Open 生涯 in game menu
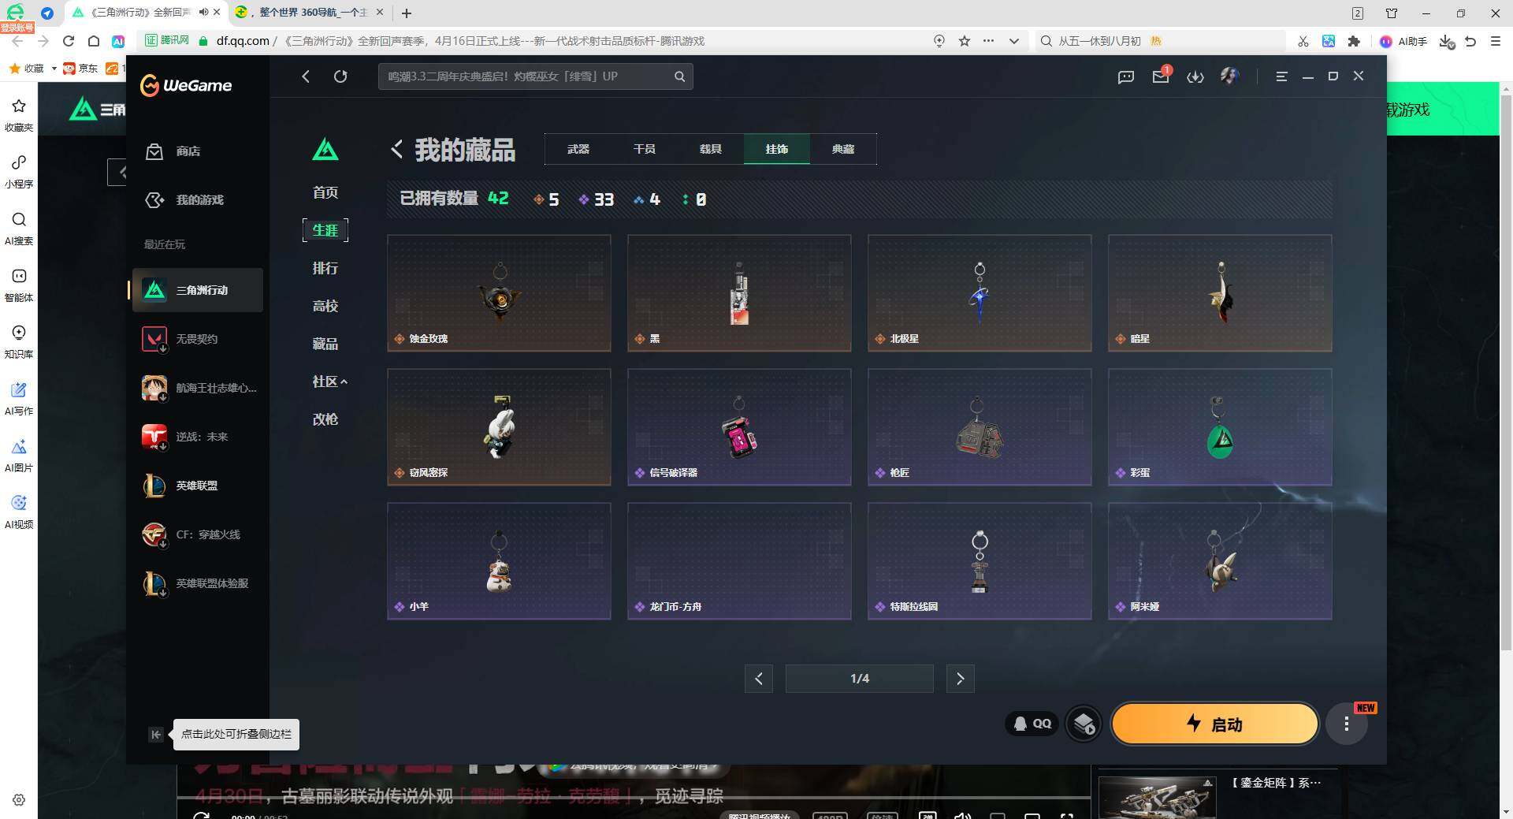1513x819 pixels. pyautogui.click(x=325, y=230)
